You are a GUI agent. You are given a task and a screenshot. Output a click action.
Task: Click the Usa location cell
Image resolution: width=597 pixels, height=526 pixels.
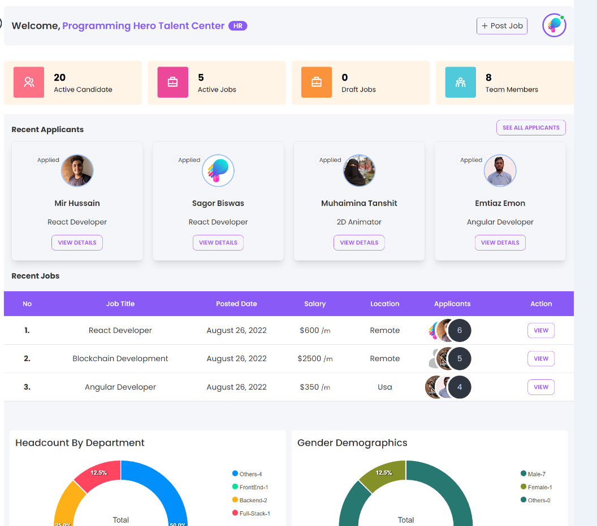[x=384, y=387]
